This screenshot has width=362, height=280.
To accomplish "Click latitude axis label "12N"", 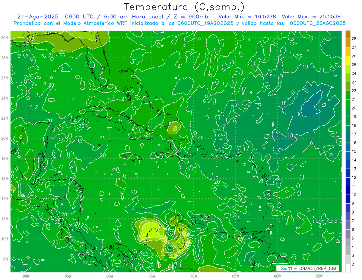I will [5, 219].
